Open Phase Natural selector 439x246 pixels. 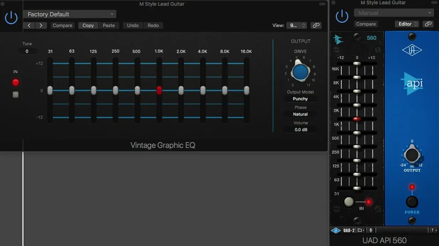(x=300, y=114)
